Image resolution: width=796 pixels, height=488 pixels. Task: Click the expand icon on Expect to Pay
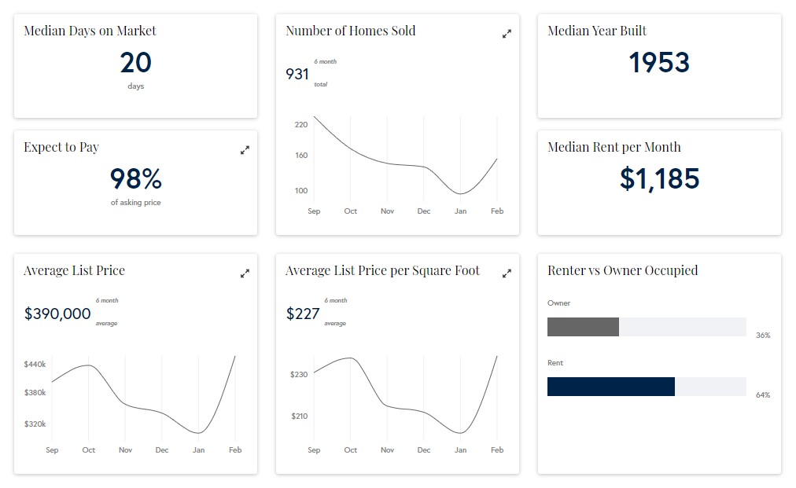pos(245,149)
